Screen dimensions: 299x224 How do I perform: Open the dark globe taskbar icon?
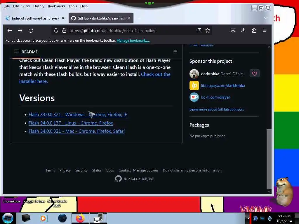[62, 218]
